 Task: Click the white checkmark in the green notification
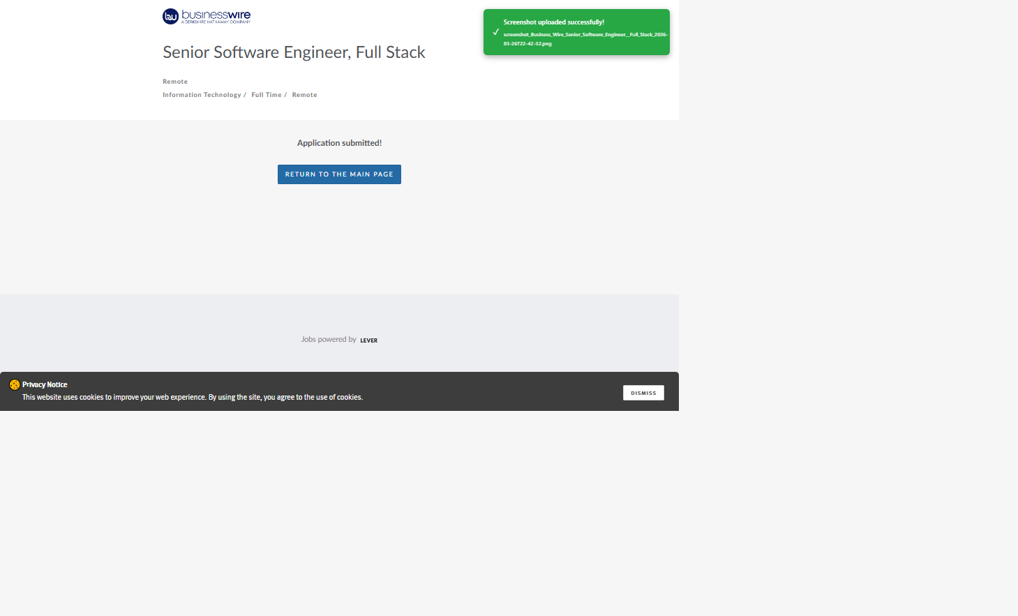click(x=495, y=32)
